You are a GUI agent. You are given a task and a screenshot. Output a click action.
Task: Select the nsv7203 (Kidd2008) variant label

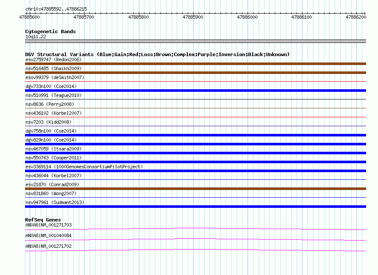tap(48, 122)
